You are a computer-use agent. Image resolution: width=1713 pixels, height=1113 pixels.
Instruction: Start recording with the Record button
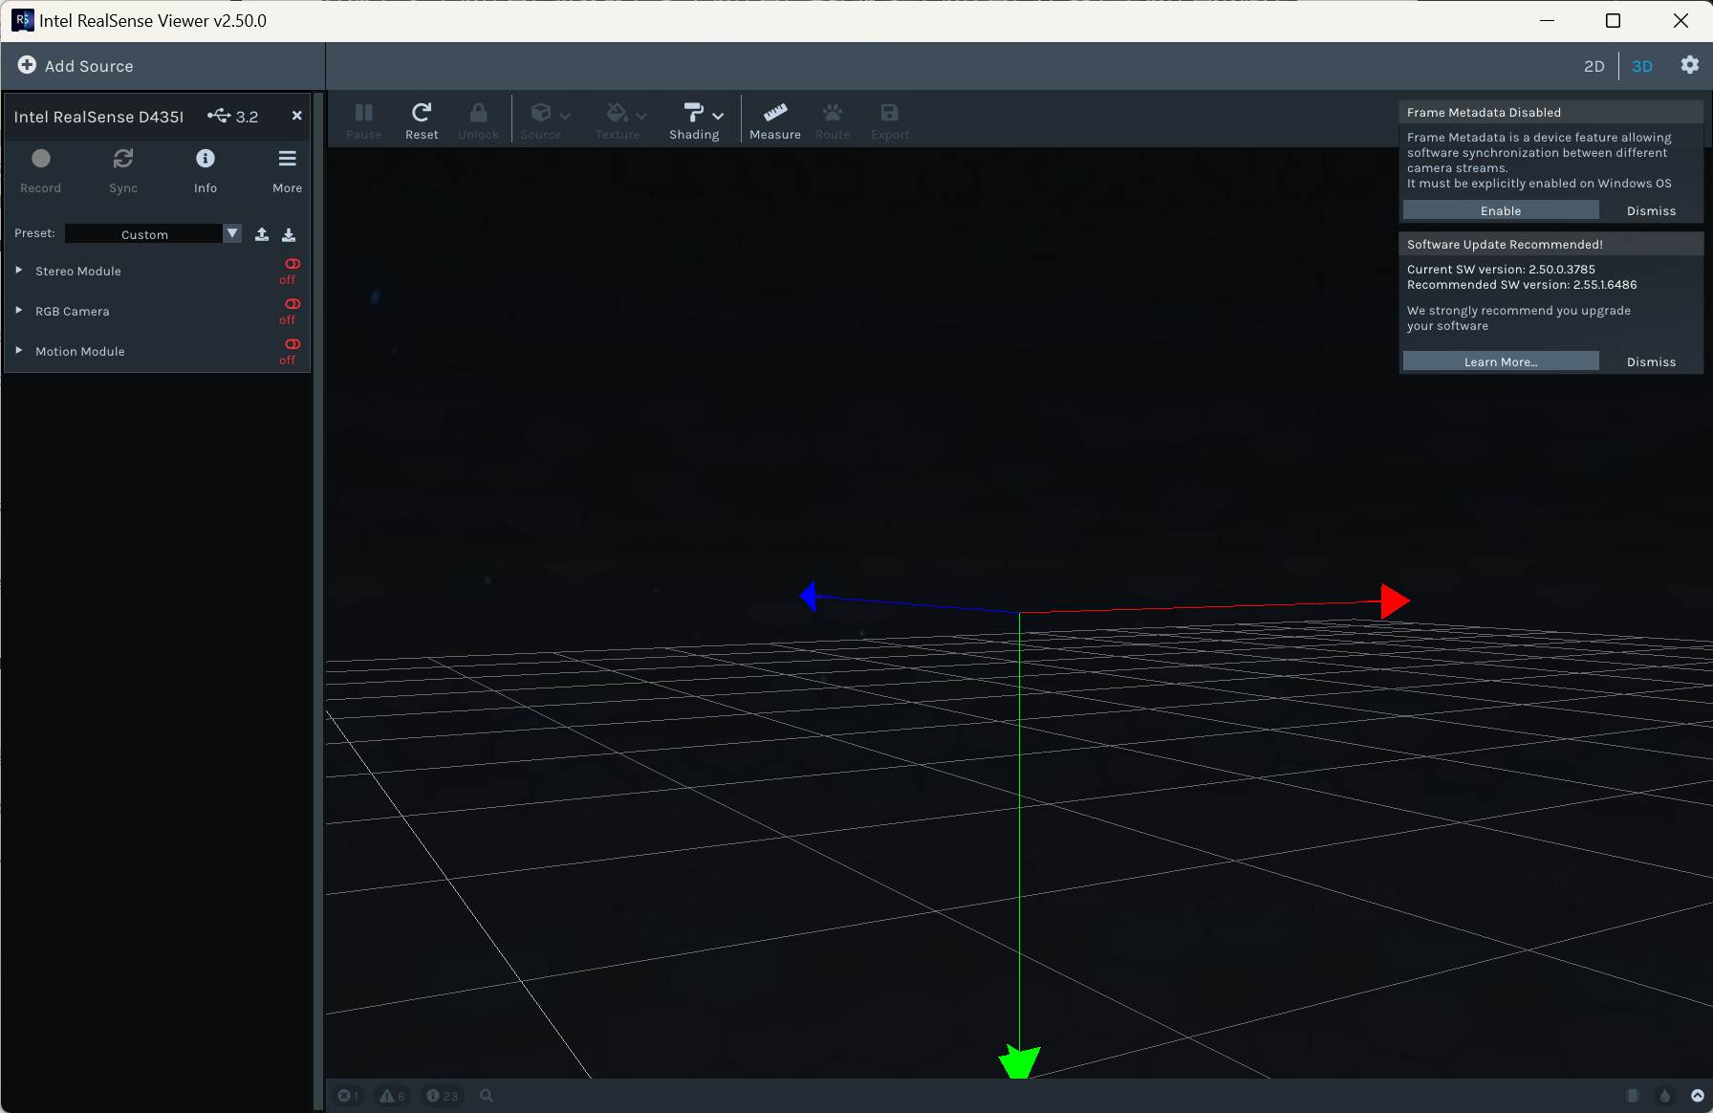click(40, 170)
